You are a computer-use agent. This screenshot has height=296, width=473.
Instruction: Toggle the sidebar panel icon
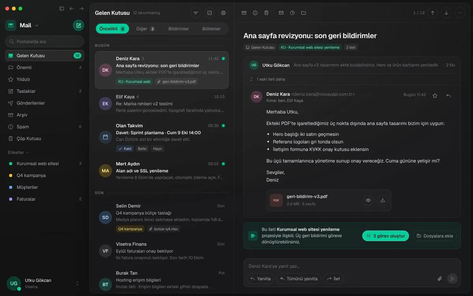pyautogui.click(x=61, y=8)
